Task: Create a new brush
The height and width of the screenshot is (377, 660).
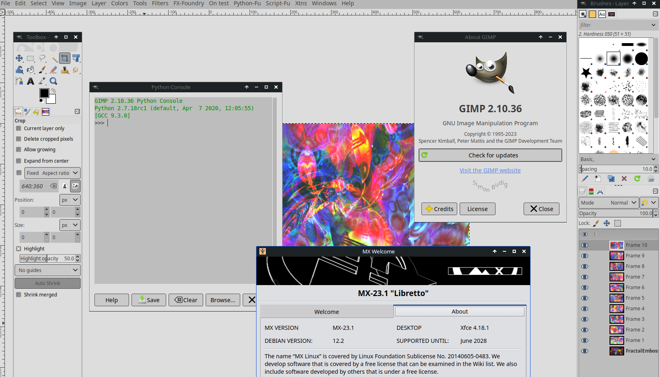Action: 598,179
